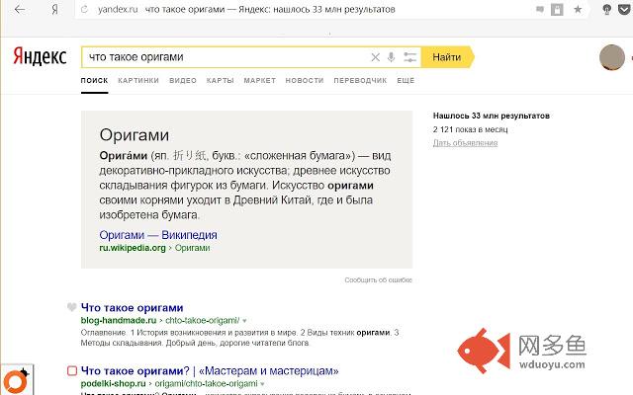Viewport: 633px width, 395px height.
Task: Open 'Оригами — Википедия' link
Action: click(x=158, y=235)
